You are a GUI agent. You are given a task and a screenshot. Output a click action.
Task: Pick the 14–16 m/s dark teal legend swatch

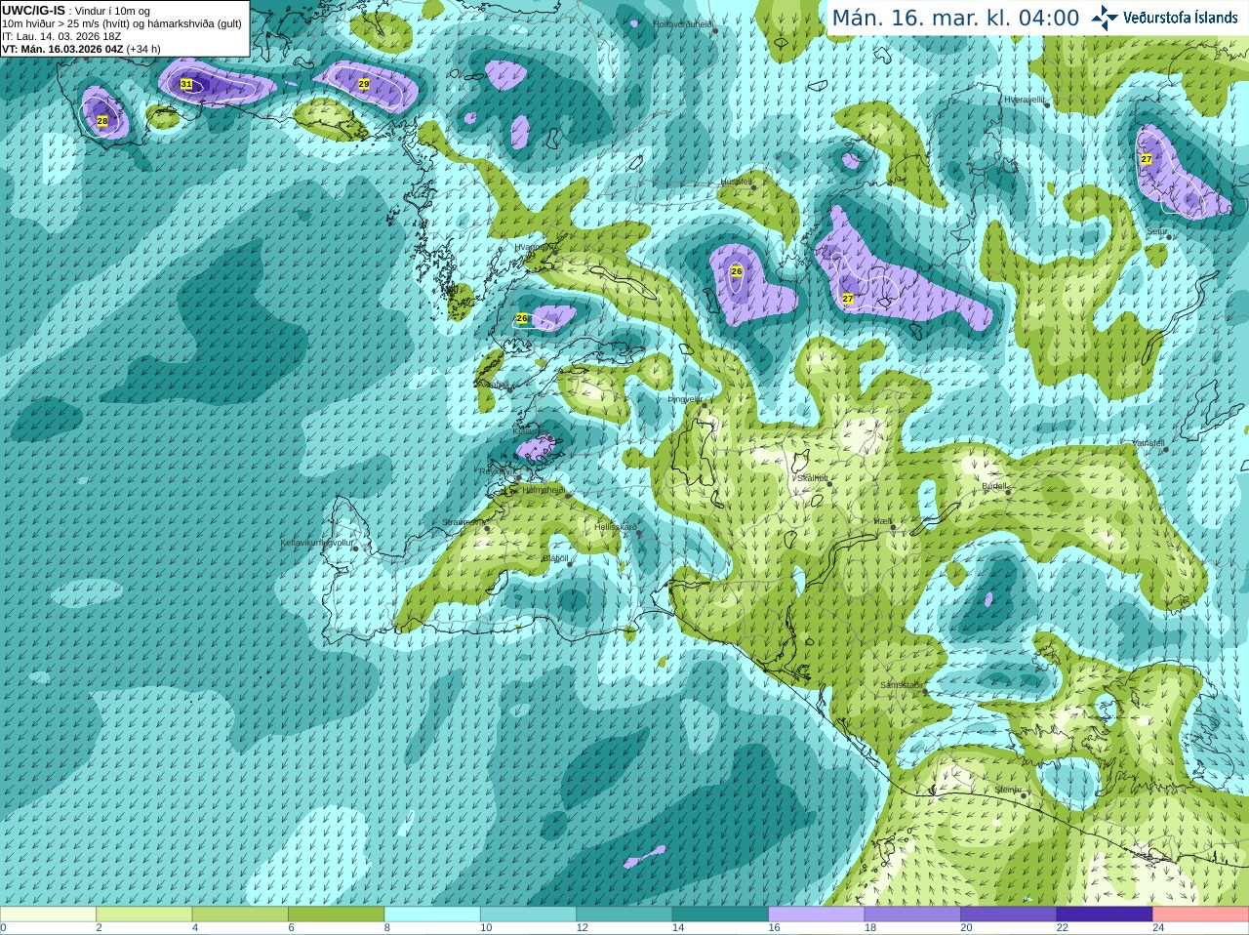(720, 915)
